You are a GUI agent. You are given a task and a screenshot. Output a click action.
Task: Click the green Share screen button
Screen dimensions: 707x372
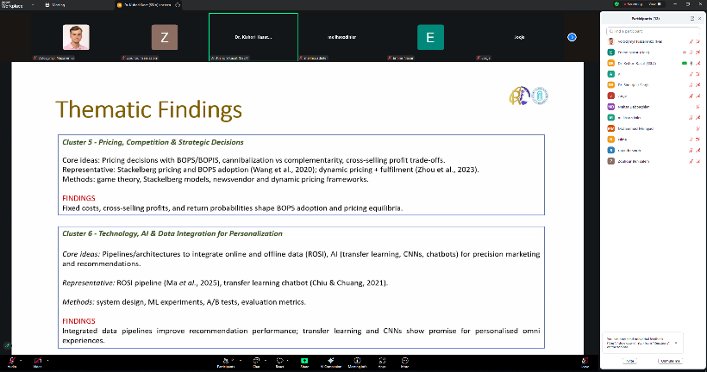(x=304, y=363)
